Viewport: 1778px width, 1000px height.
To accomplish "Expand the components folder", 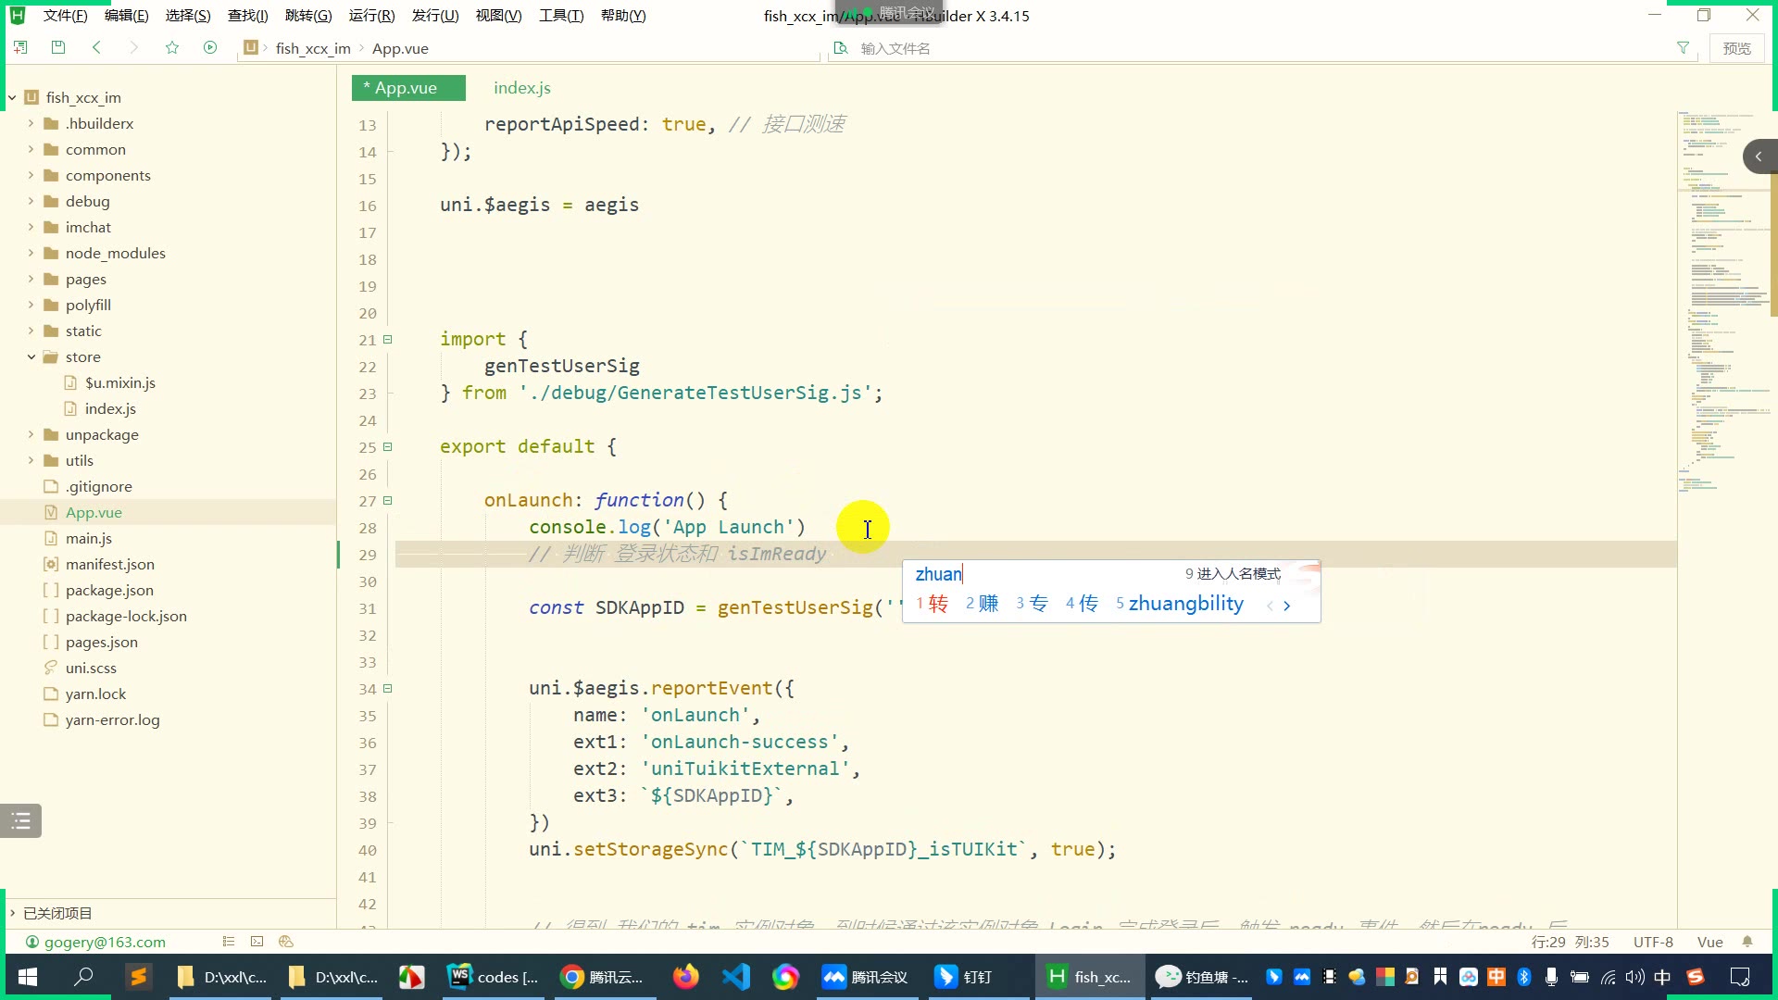I will (31, 175).
